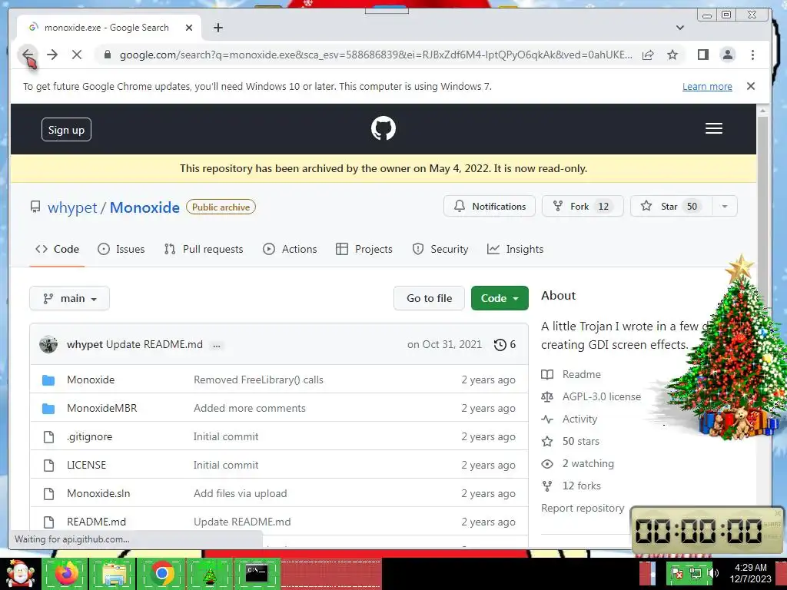The image size is (787, 590).
Task: Open Add files via upload commit
Action: click(x=241, y=493)
